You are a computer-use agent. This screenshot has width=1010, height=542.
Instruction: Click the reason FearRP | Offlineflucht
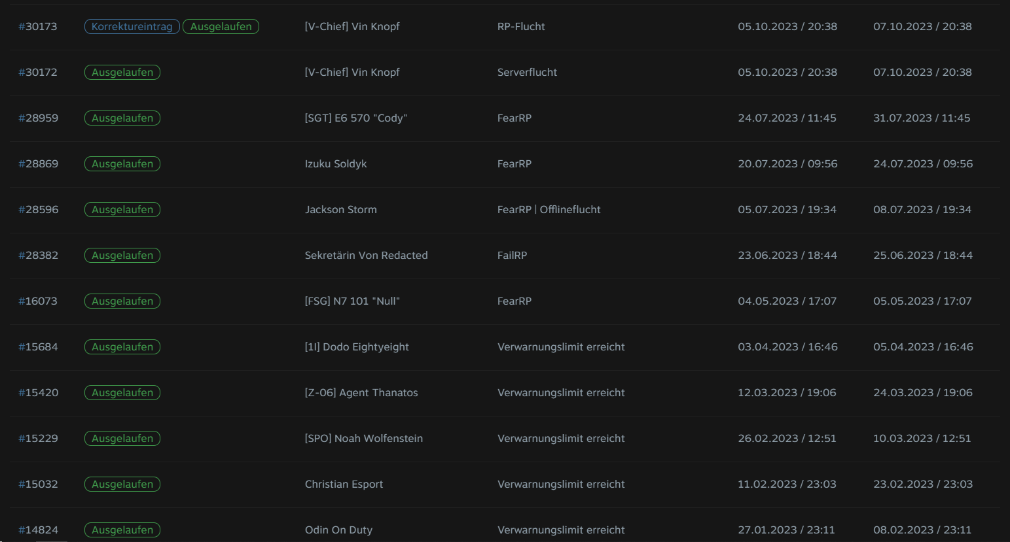click(x=549, y=210)
